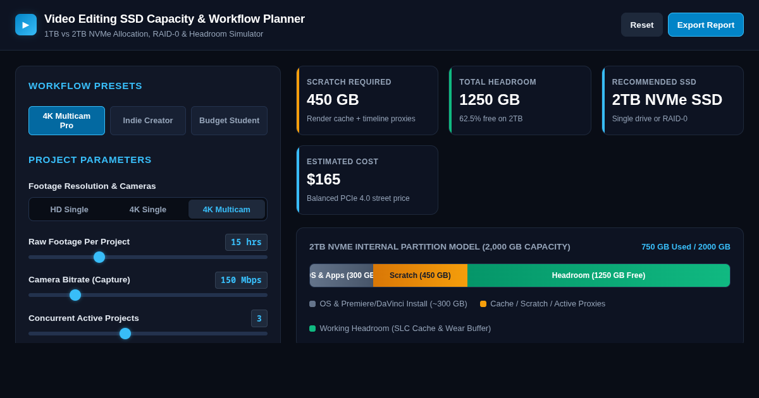
Task: Click the '750 GB Used / 2000 GB' text
Action: 686,247
